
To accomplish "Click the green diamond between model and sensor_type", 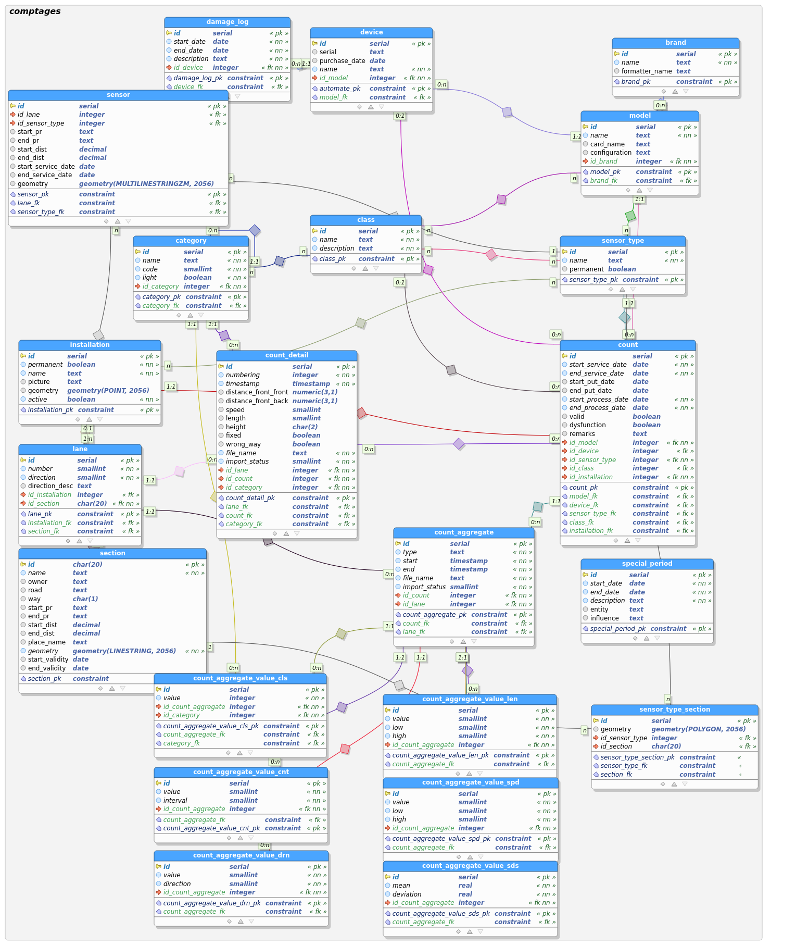I will click(x=630, y=216).
